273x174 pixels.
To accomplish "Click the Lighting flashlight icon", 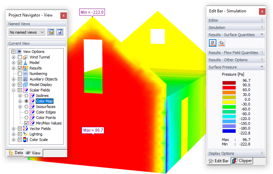I will pos(25,134).
